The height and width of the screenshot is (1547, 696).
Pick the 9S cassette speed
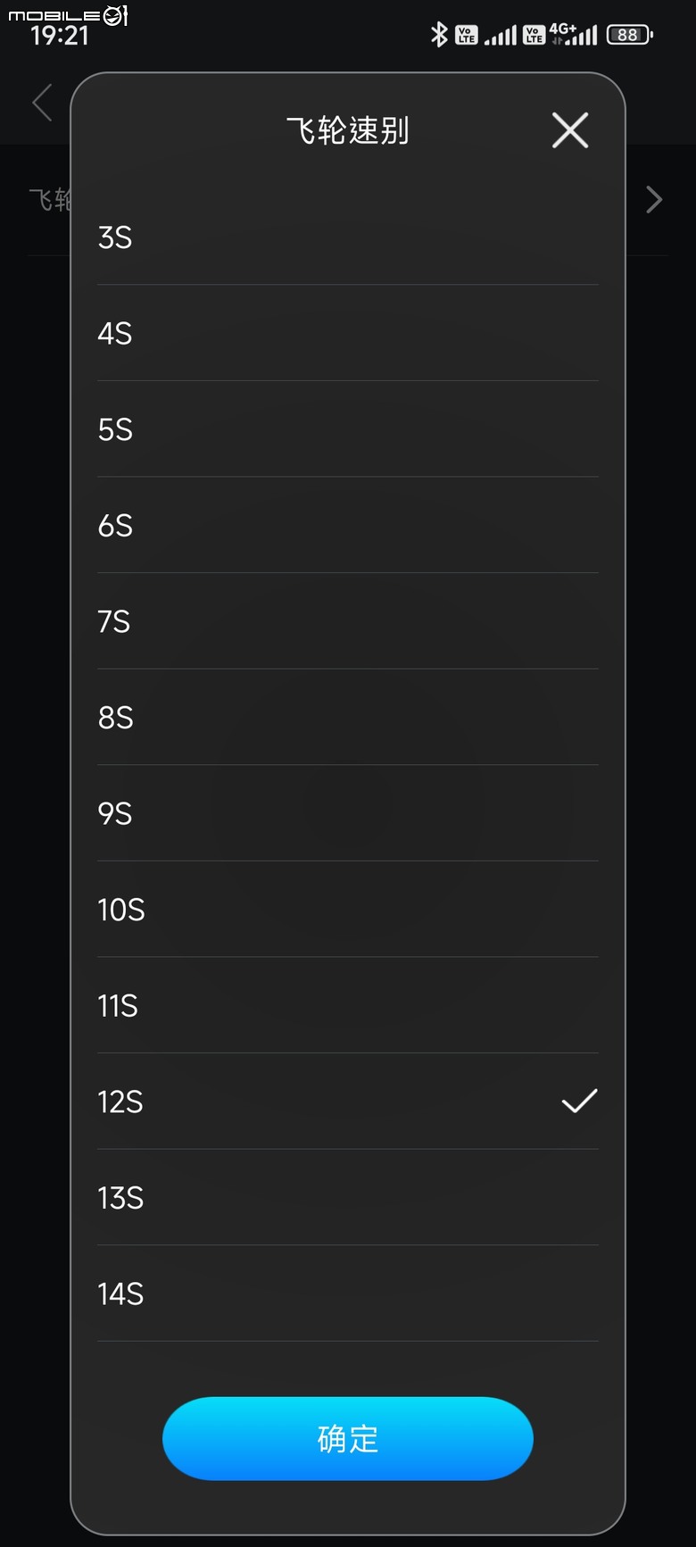coord(348,813)
